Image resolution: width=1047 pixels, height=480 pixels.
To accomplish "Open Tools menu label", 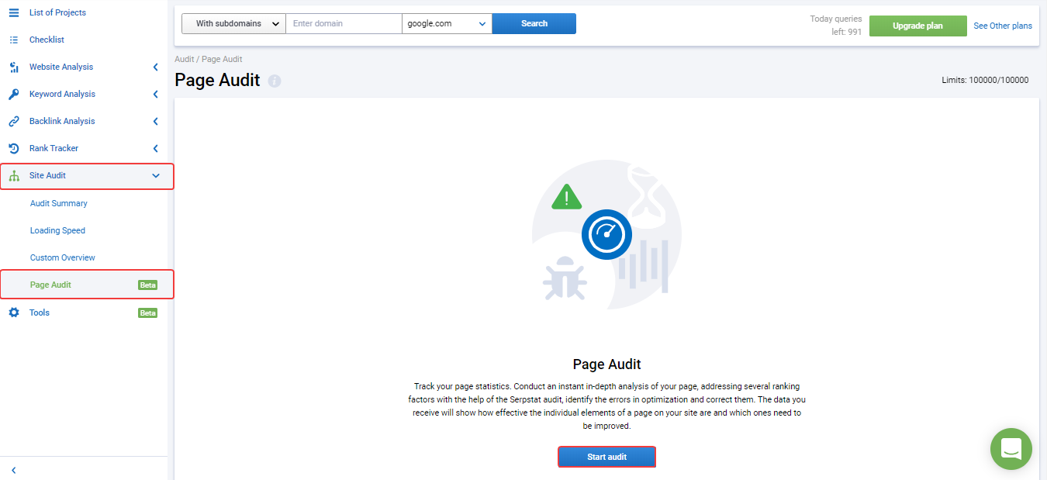I will tap(40, 313).
